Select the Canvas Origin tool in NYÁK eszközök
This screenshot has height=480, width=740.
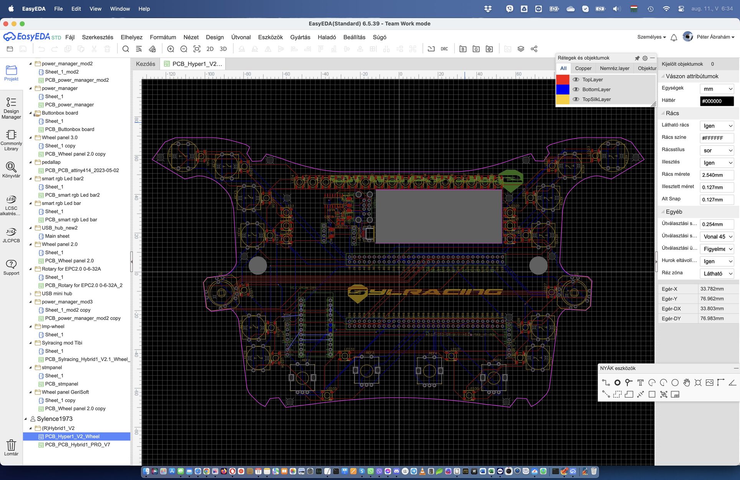tap(721, 383)
